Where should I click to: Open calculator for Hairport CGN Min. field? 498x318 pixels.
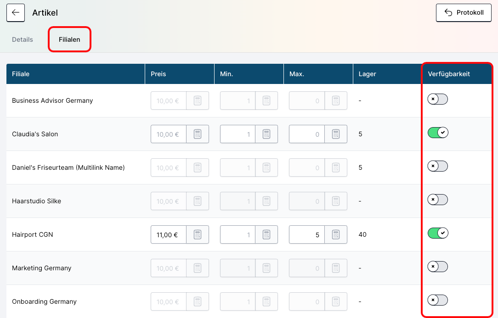[266, 235]
